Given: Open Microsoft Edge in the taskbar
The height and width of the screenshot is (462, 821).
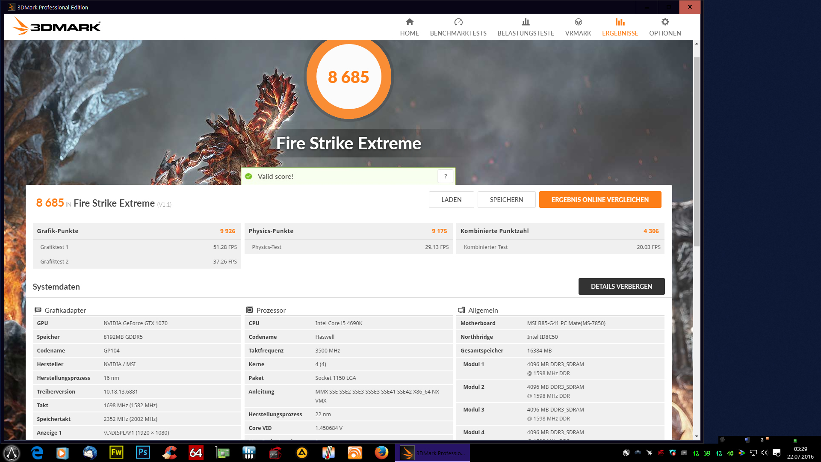Looking at the screenshot, I should click(37, 453).
